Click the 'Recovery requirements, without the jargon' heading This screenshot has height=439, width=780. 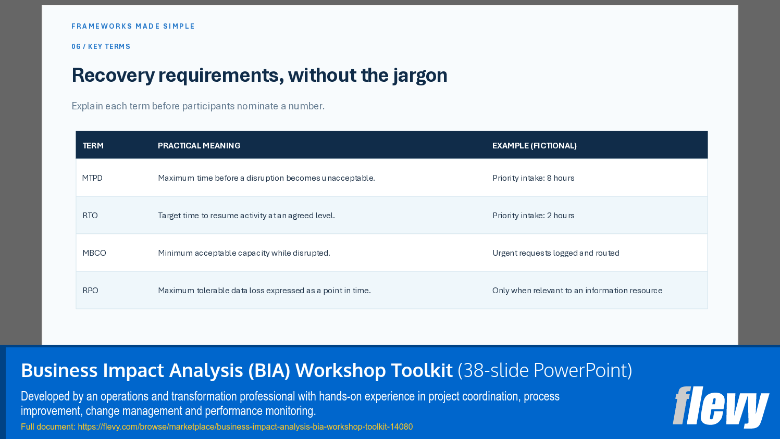[x=259, y=76]
